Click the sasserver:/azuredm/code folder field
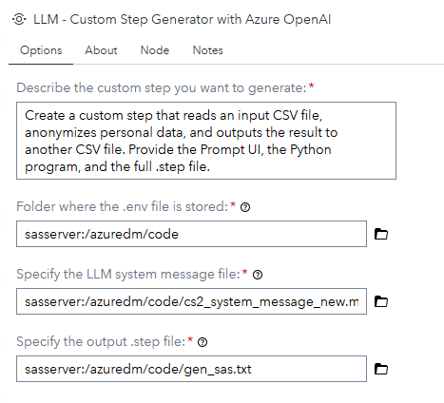This screenshot has width=444, height=403. pyautogui.click(x=191, y=234)
